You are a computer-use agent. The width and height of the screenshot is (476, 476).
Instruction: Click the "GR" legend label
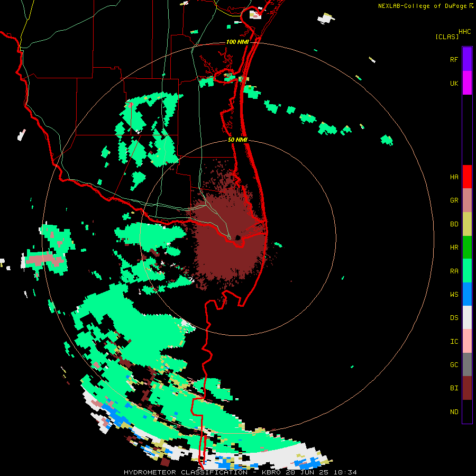pyautogui.click(x=454, y=200)
